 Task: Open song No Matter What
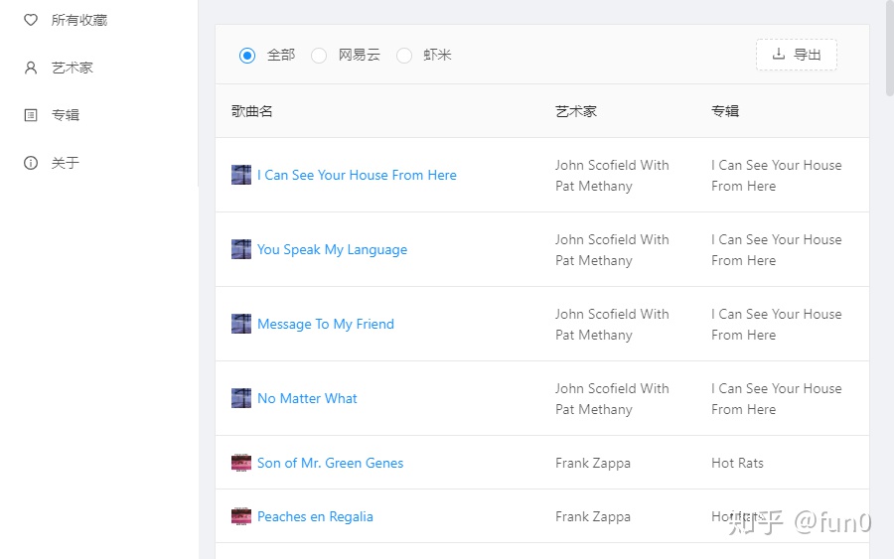tap(307, 398)
